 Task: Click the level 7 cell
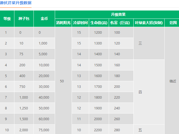click(7, 98)
